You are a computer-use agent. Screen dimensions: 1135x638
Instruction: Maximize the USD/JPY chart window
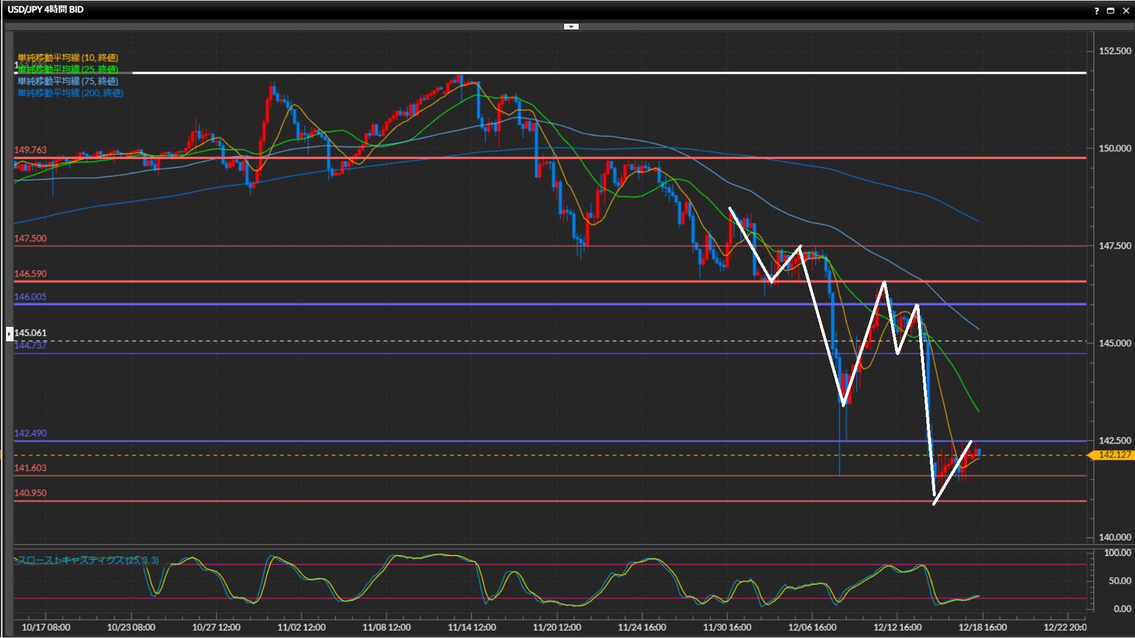coord(1111,11)
